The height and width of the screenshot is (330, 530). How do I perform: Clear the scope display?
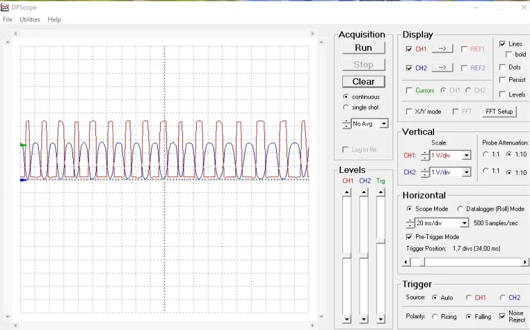364,82
